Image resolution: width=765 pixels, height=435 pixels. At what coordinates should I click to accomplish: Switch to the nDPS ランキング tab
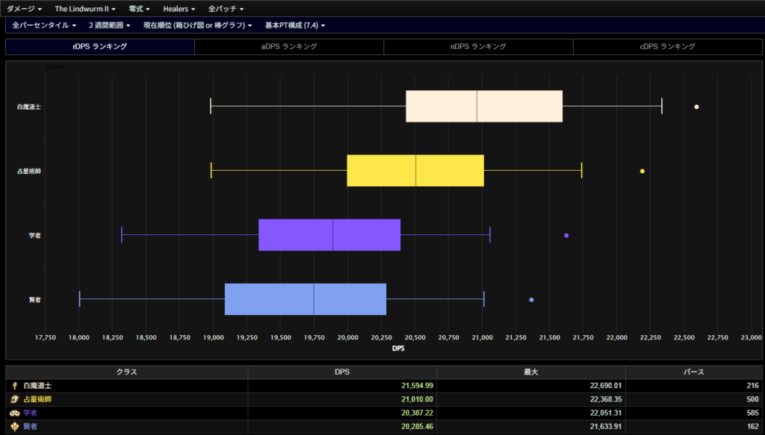tap(478, 46)
